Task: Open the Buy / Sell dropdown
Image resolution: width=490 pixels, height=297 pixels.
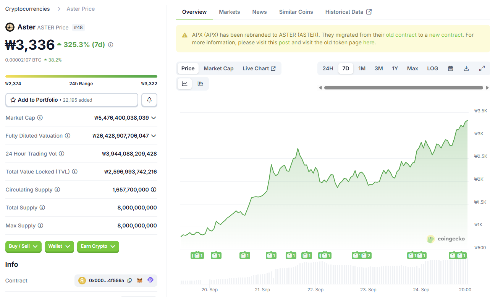Action: pos(24,247)
